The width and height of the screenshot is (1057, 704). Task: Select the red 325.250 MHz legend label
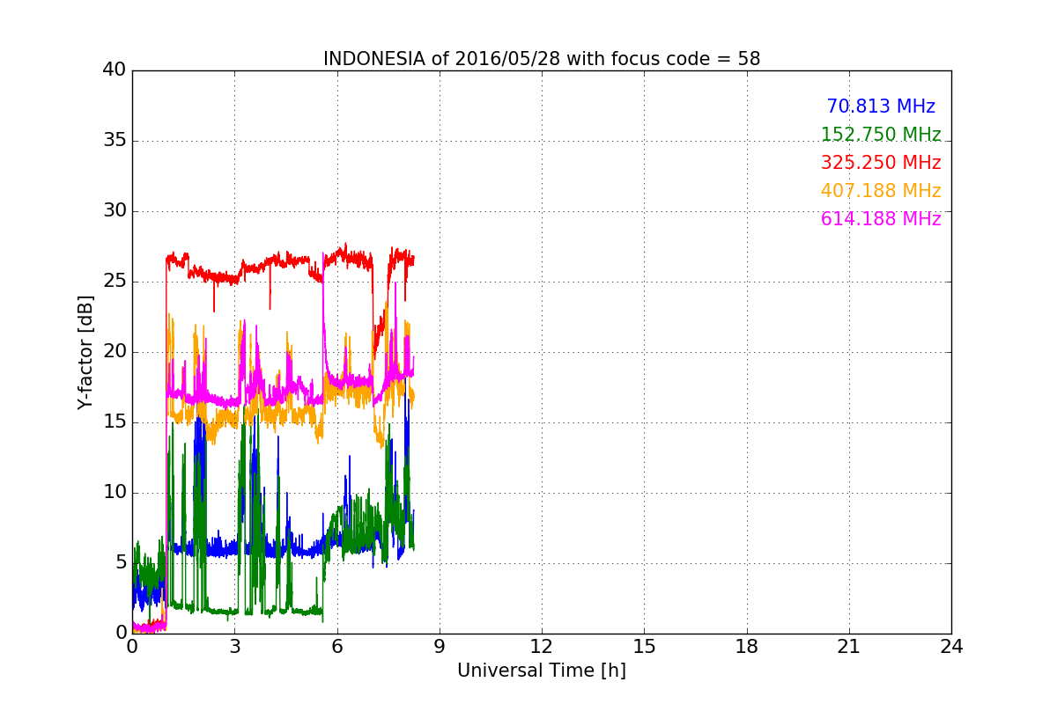881,163
